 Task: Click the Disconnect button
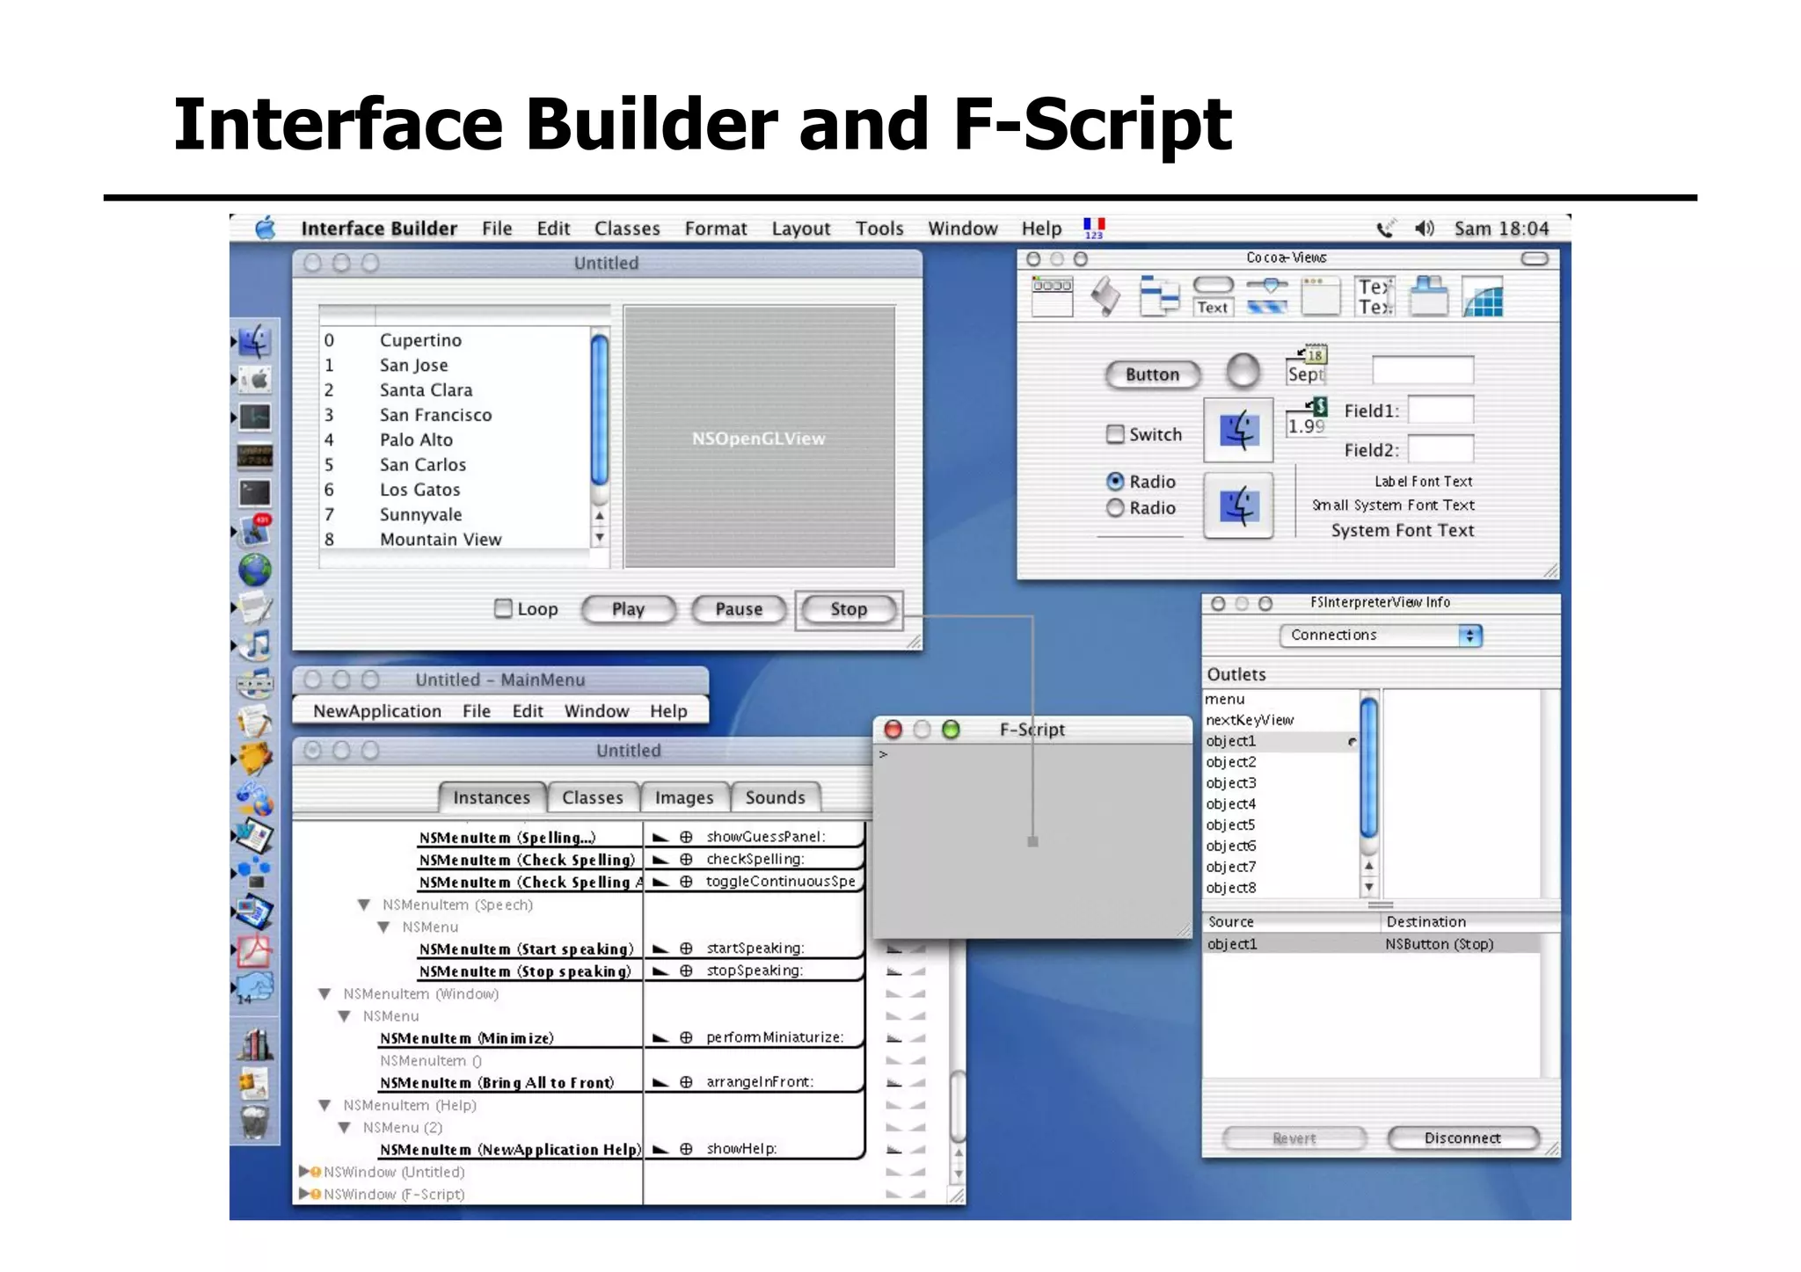pos(1463,1138)
